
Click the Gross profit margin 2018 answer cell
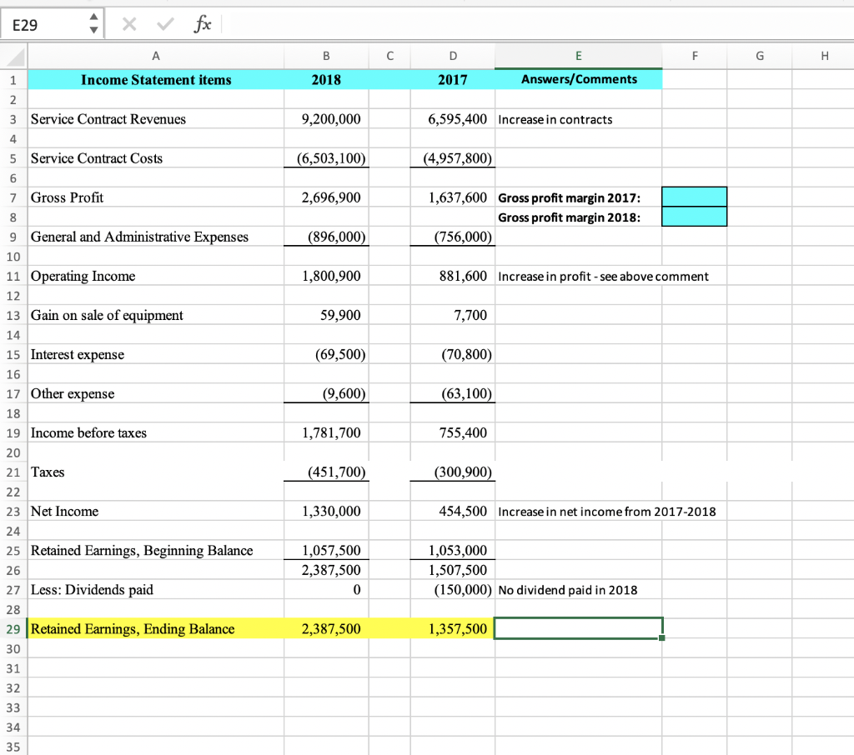click(x=694, y=217)
